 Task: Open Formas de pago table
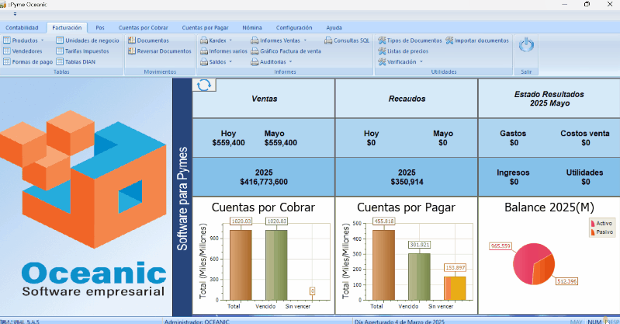point(28,61)
